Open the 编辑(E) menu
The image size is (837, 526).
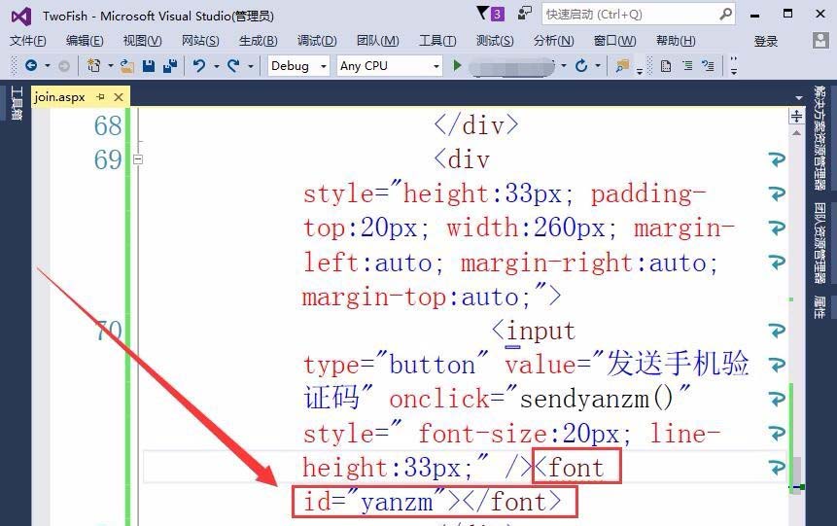(x=85, y=41)
